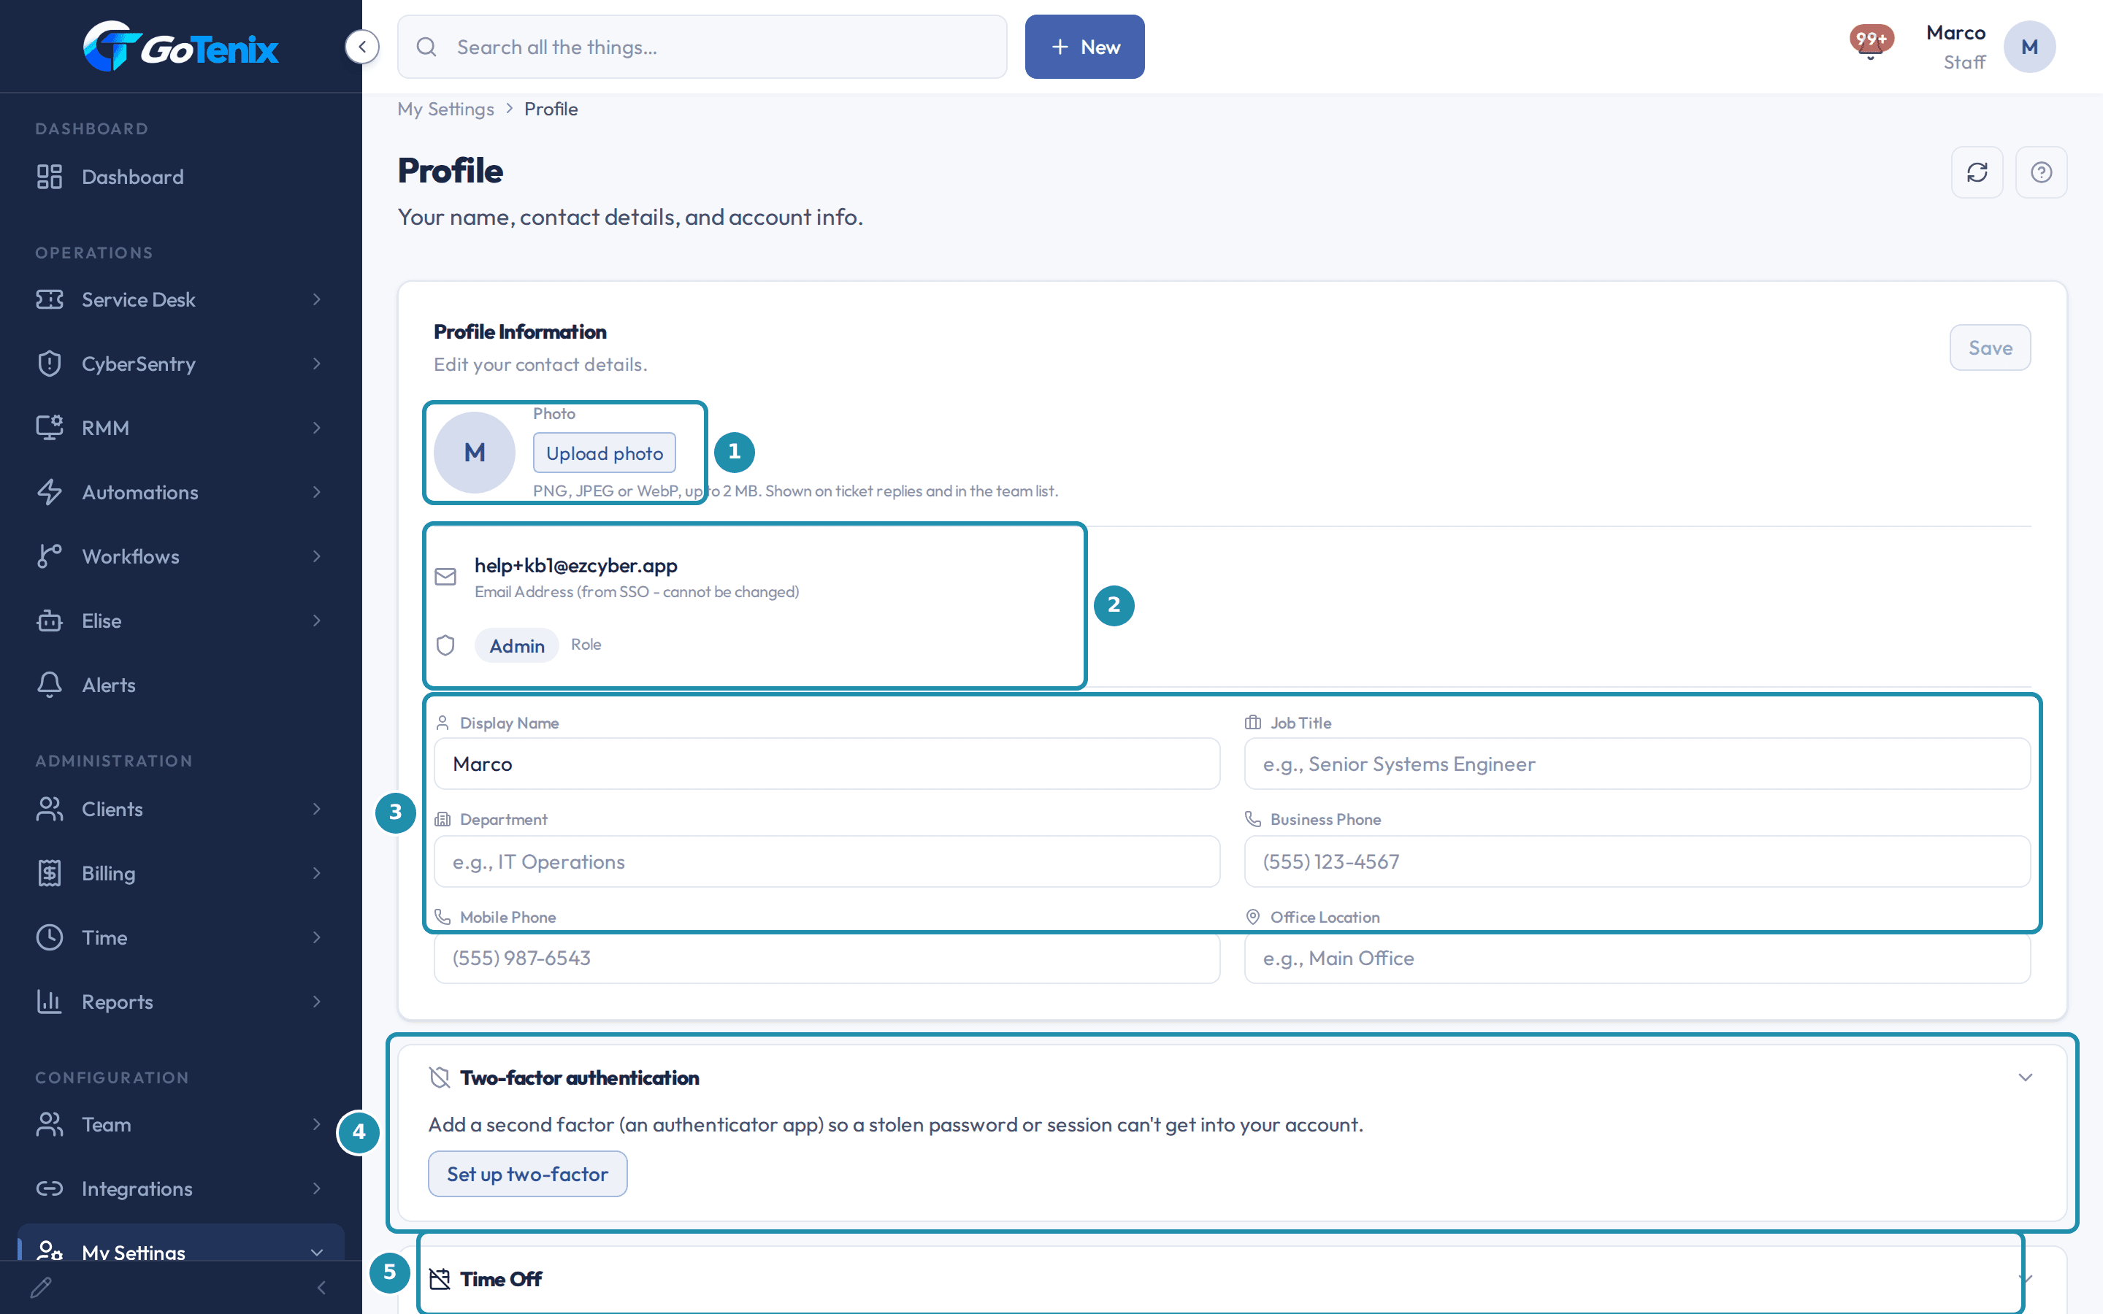The image size is (2103, 1314).
Task: Open the Dashboard menu item
Action: tap(181, 177)
